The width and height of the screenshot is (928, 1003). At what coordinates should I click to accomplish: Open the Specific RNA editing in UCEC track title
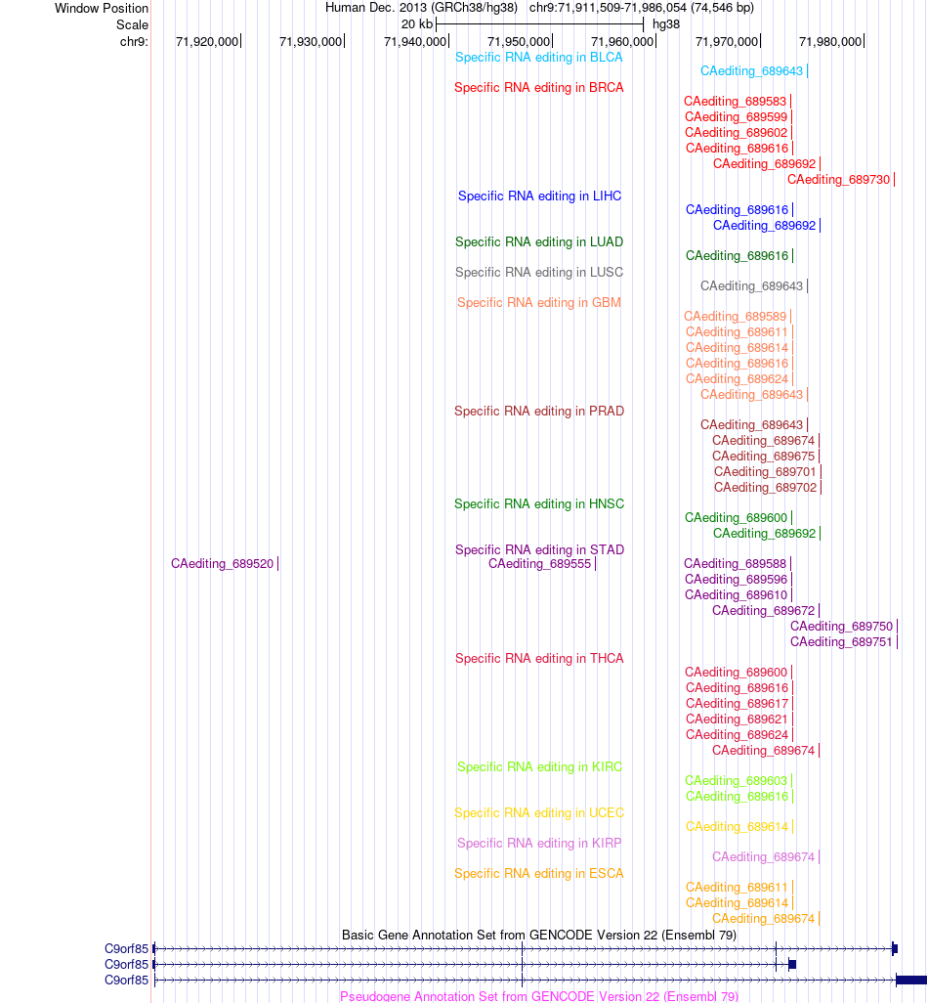[x=539, y=813]
